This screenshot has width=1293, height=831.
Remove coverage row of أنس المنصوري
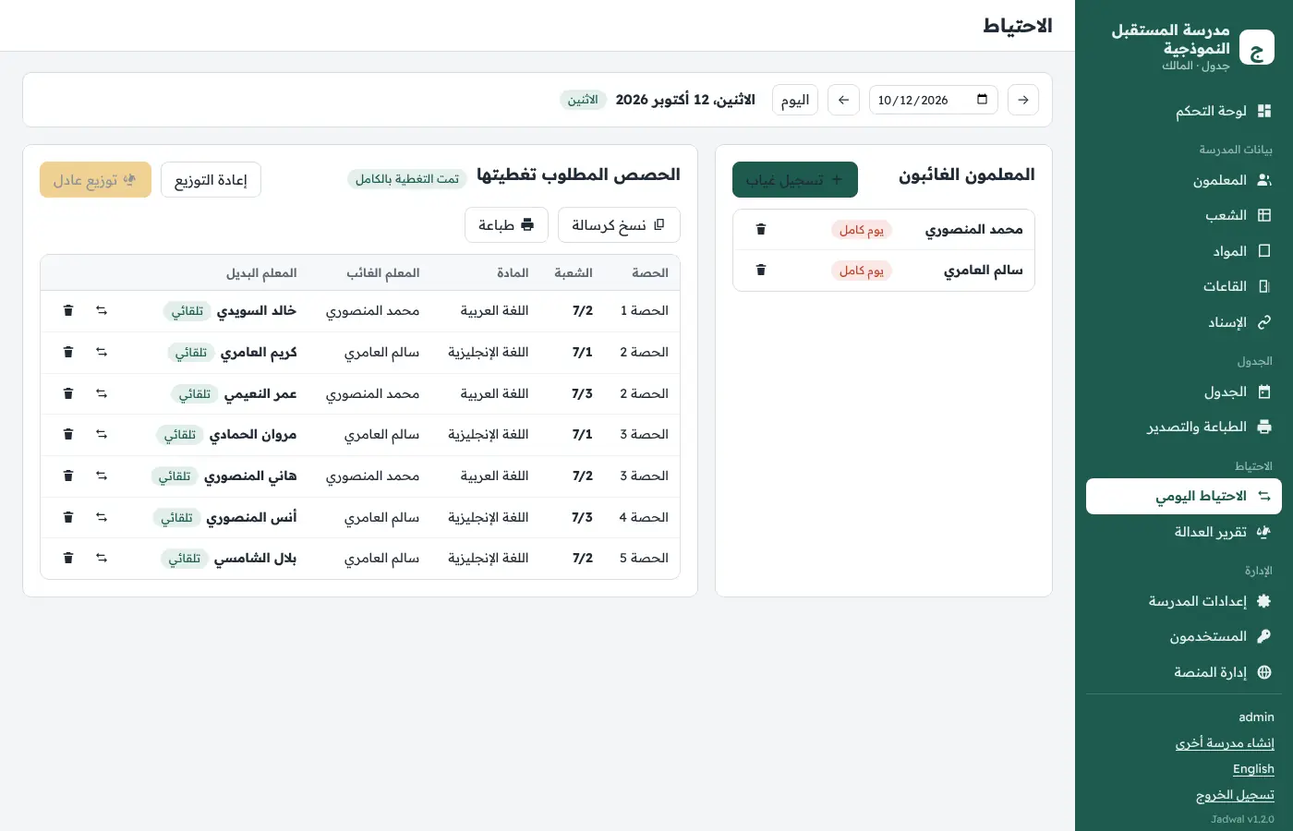[x=68, y=517]
